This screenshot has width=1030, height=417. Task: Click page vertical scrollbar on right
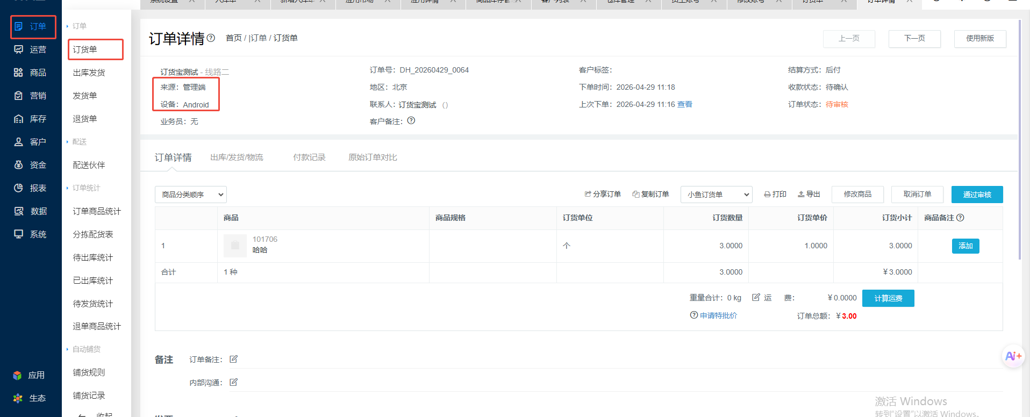(x=1019, y=140)
